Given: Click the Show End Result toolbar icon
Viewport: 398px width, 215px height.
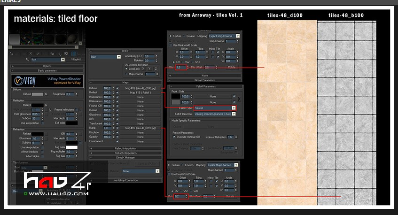Looking at the screenshot, I should pyautogui.click(x=74, y=54).
